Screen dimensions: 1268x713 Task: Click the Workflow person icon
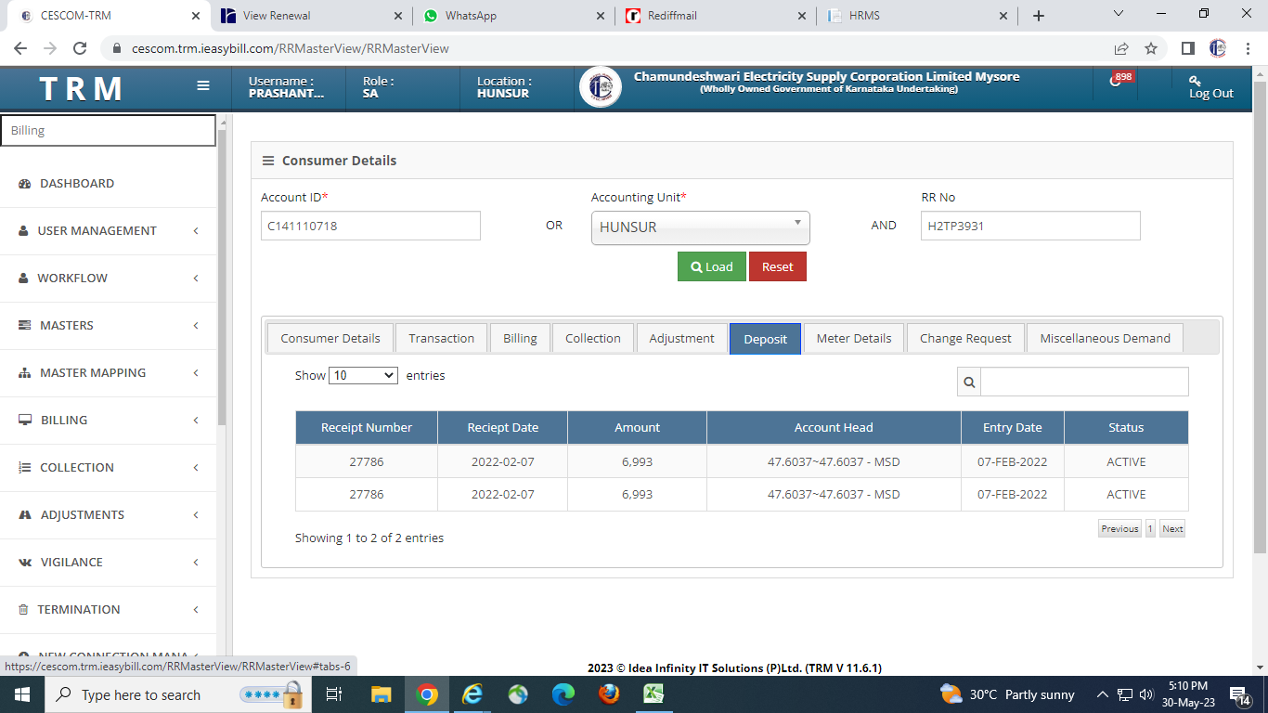pos(23,279)
